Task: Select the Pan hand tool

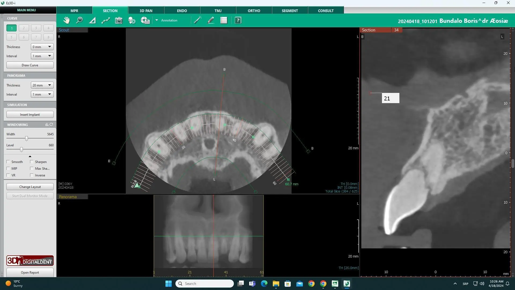Action: [66, 20]
